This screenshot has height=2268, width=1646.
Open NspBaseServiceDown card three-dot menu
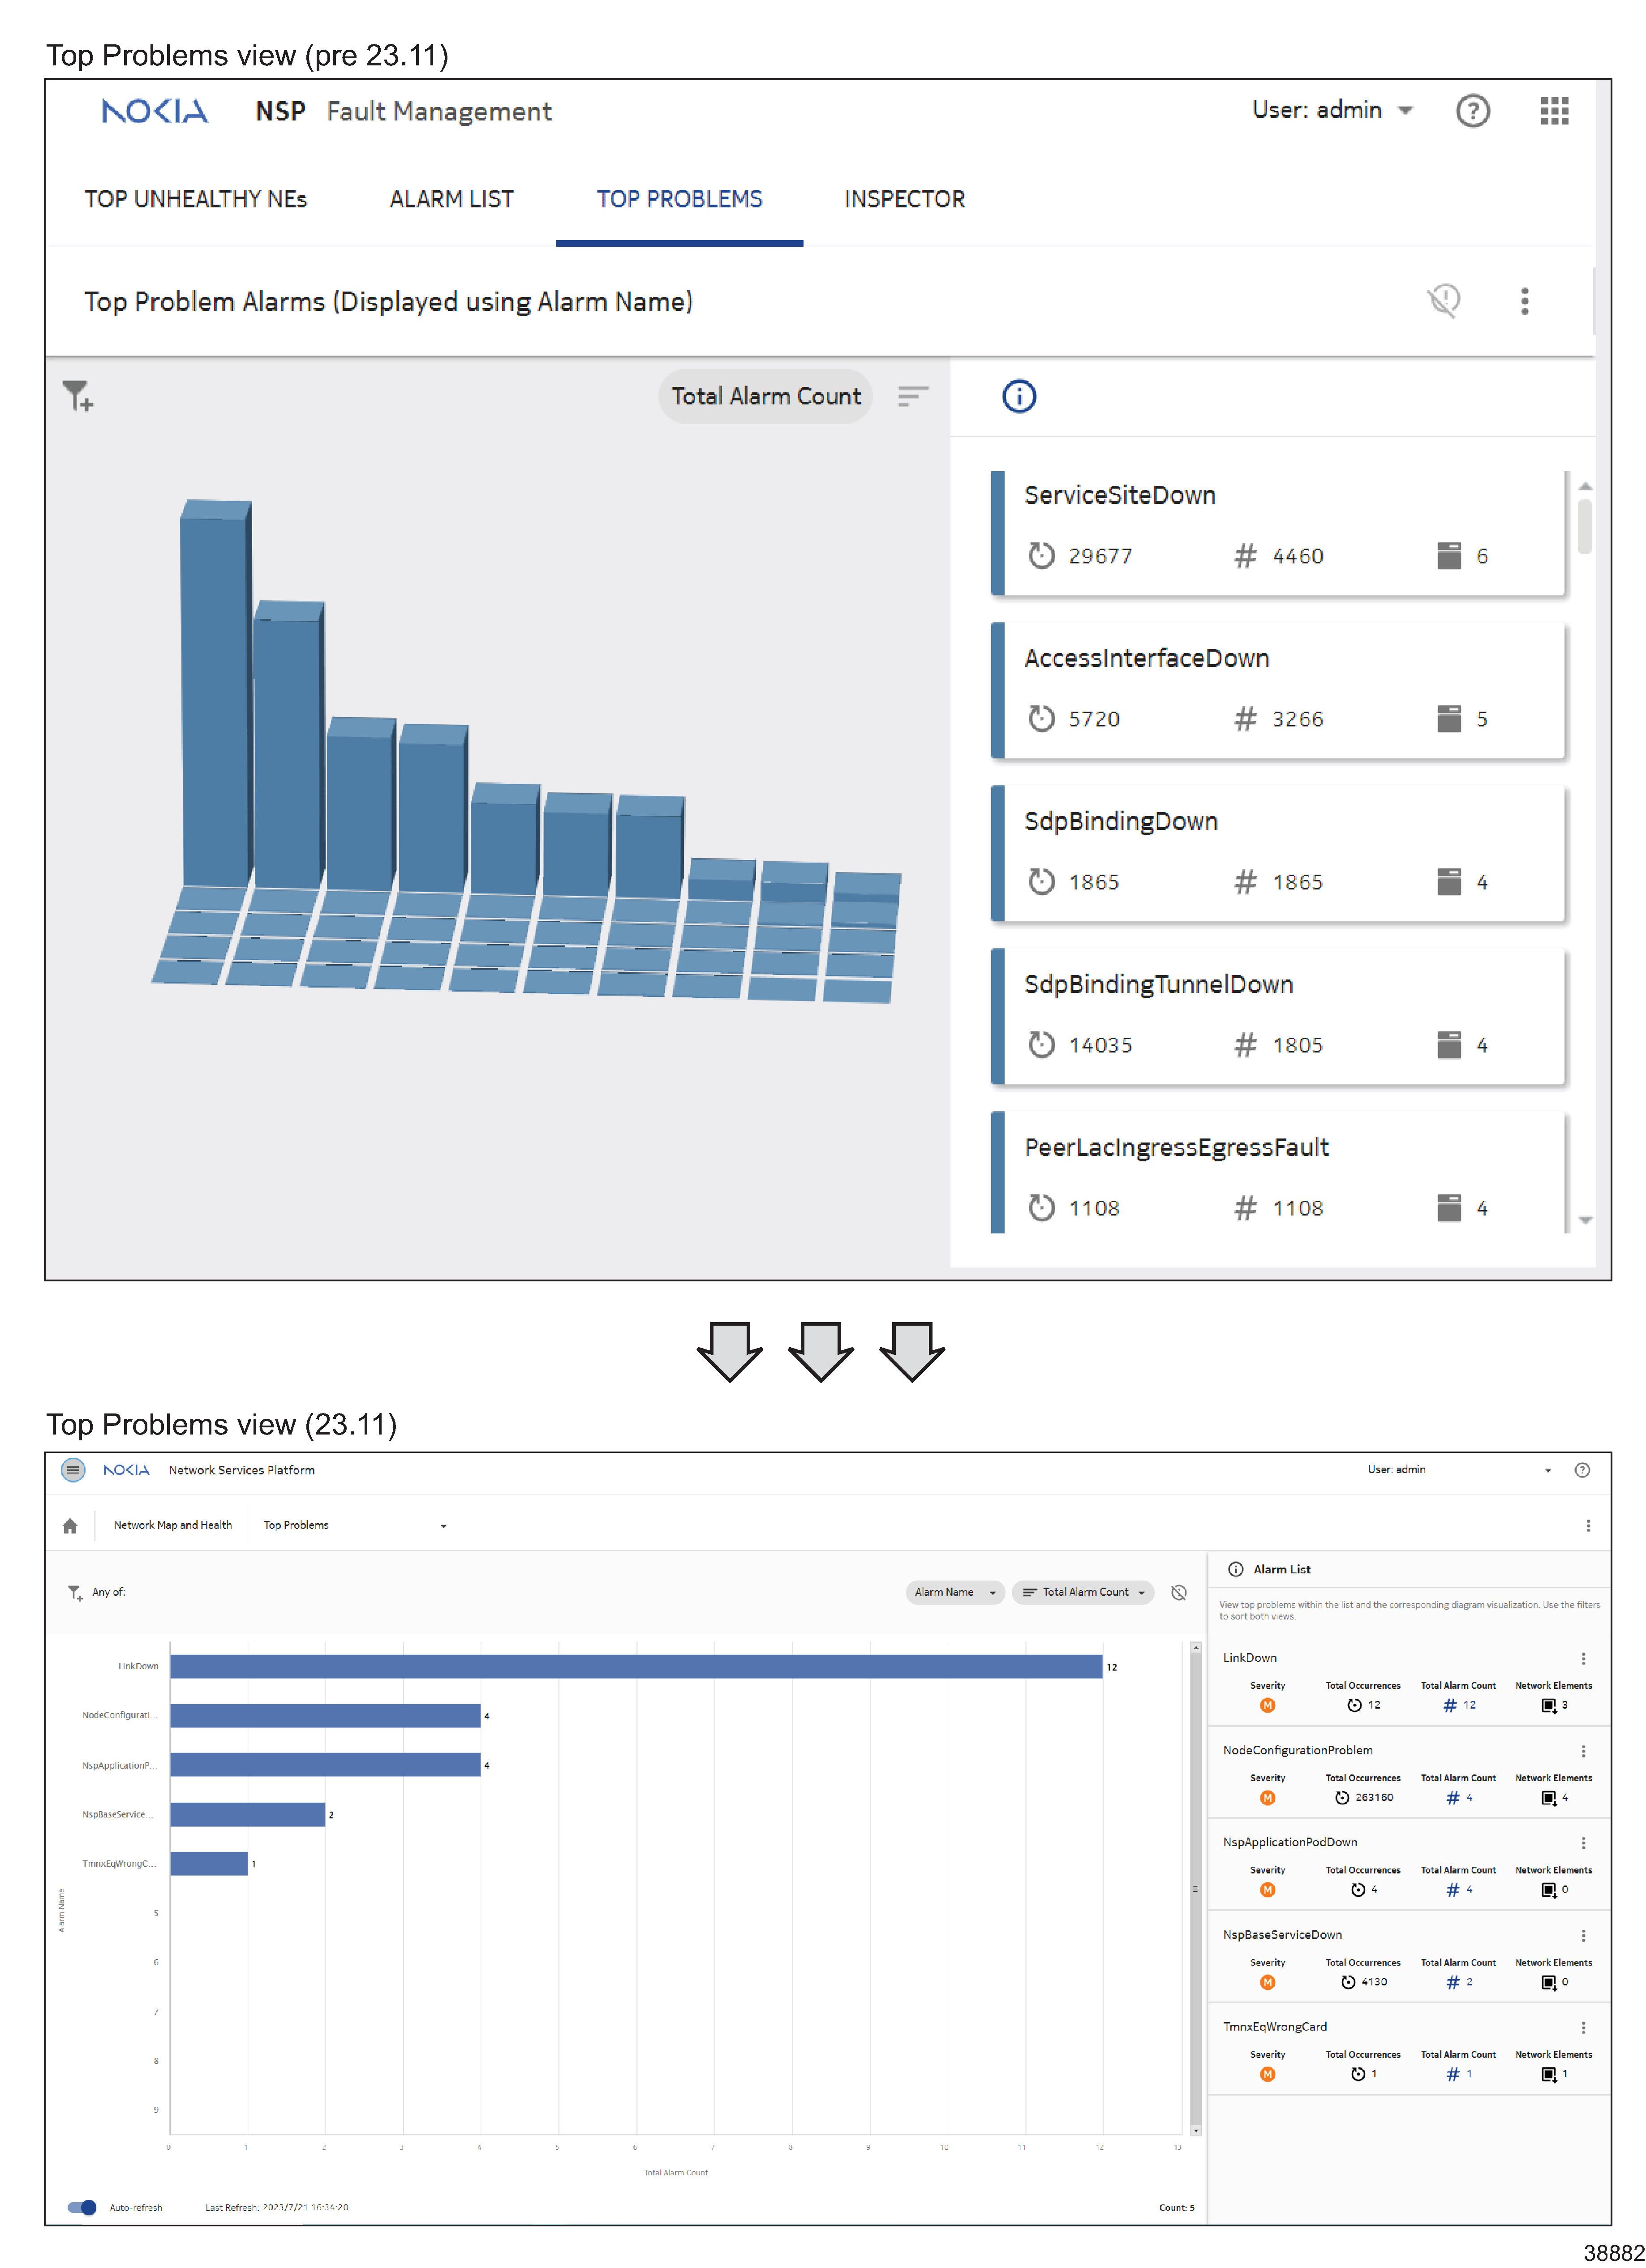click(1583, 1936)
